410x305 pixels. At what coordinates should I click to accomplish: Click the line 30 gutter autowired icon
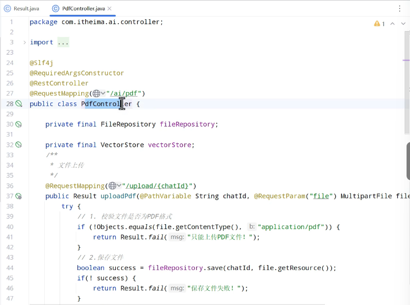(x=19, y=124)
